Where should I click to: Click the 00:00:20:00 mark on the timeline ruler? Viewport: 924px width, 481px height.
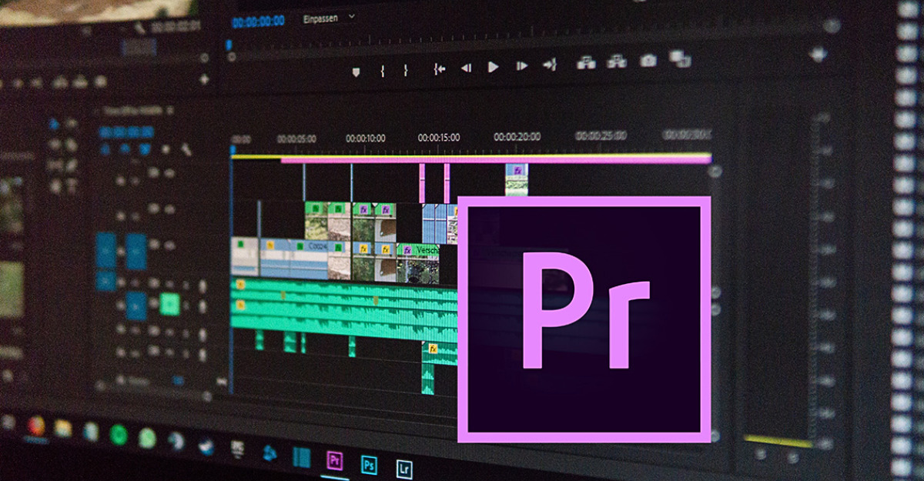pos(517,136)
